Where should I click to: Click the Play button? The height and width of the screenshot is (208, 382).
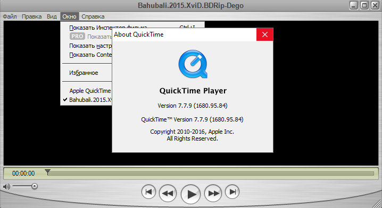click(x=190, y=194)
